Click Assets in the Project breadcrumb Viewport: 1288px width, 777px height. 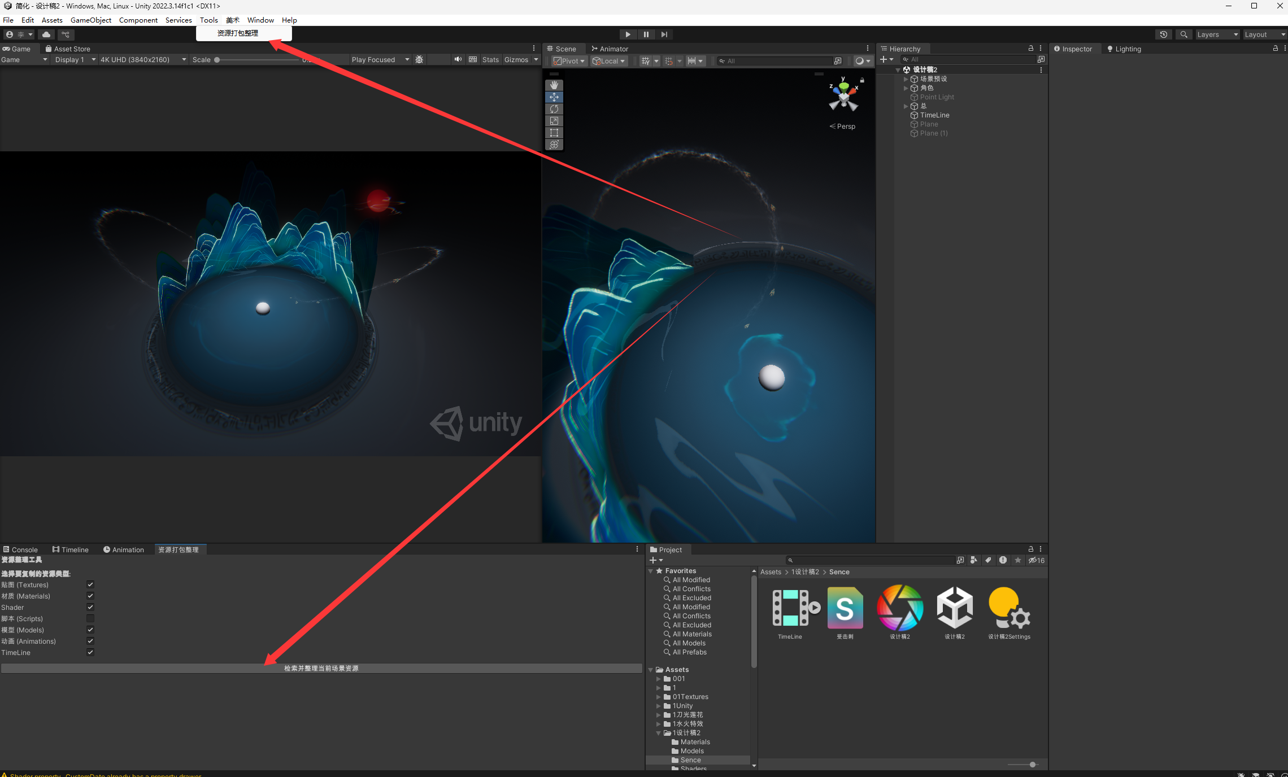tap(771, 572)
